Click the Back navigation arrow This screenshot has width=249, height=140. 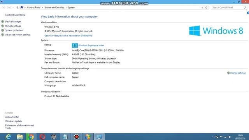(4, 7)
